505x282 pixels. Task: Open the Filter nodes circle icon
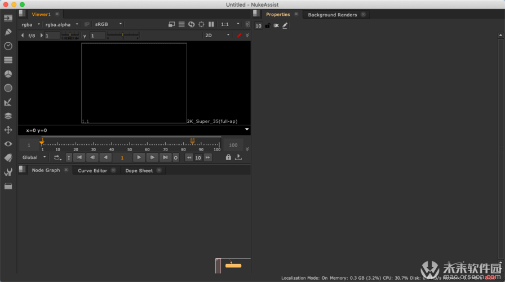pos(8,88)
